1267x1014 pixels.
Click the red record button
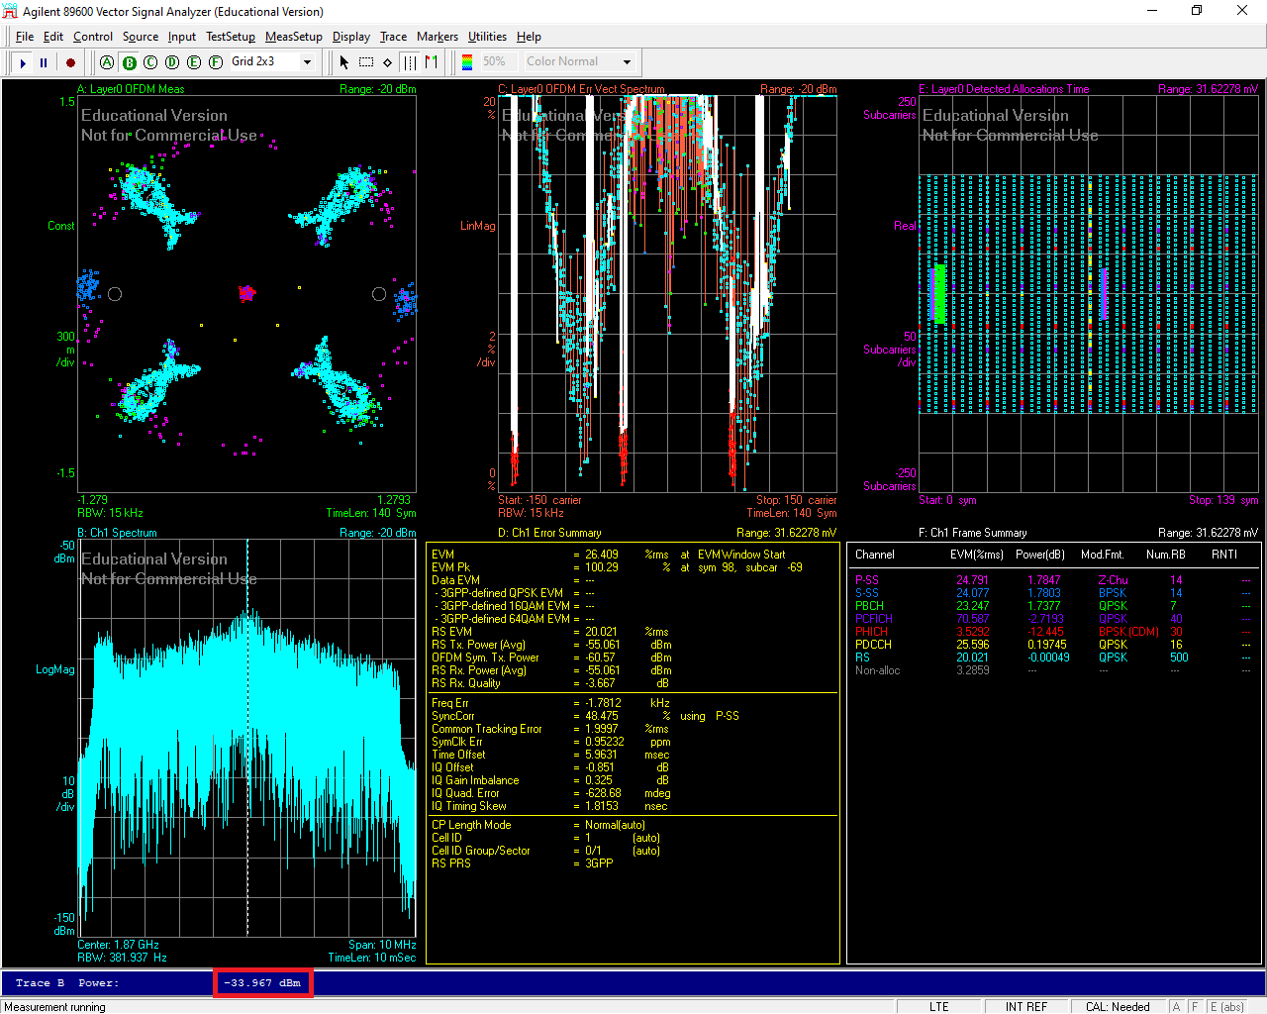tap(70, 62)
